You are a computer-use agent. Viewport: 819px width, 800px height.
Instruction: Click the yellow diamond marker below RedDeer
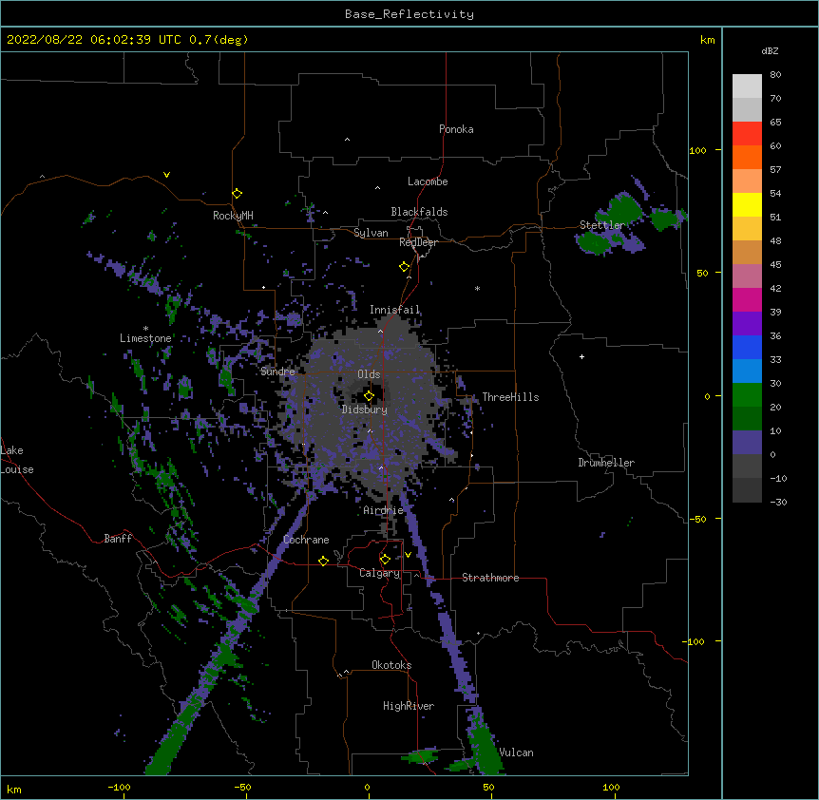coord(404,267)
